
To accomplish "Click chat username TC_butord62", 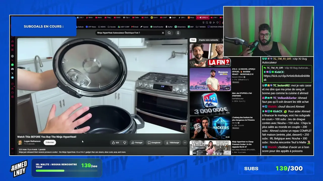I will click(282, 85).
